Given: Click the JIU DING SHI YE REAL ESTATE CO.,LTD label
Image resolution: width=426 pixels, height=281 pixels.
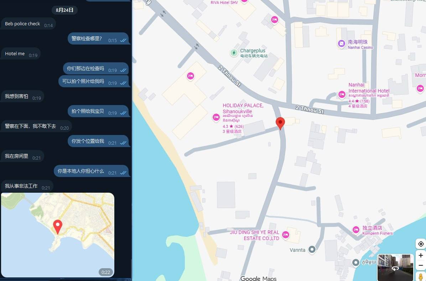Looking at the screenshot, I should [x=255, y=235].
